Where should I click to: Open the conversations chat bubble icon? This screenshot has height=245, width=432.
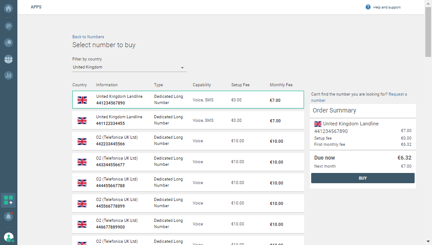8,26
